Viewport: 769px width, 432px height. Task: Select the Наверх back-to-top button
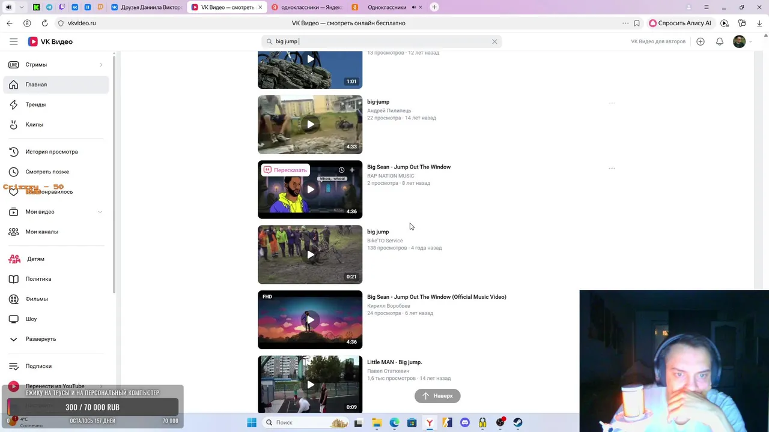(437, 396)
